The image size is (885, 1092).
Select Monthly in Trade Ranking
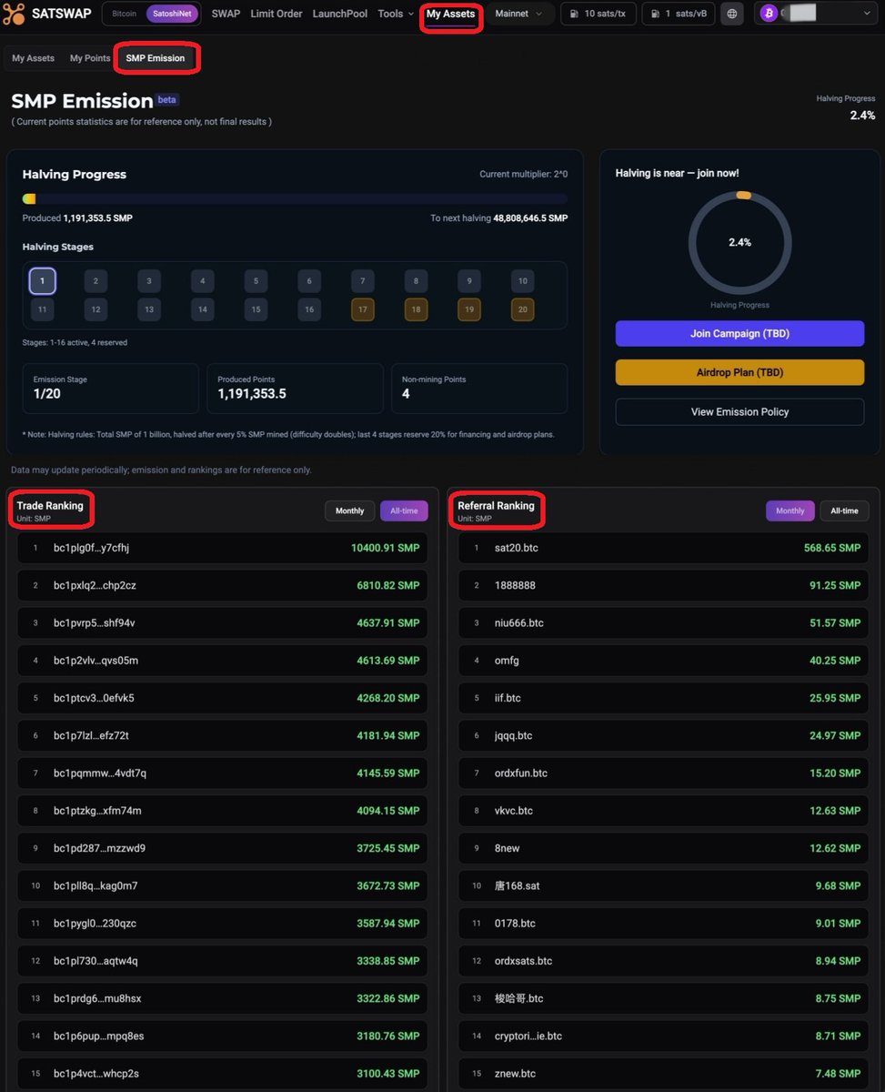pyautogui.click(x=349, y=511)
